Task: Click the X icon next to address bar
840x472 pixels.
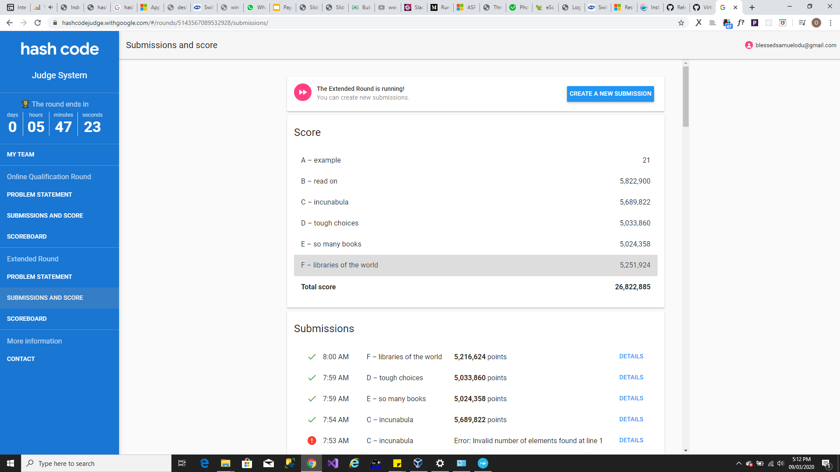Action: [699, 22]
